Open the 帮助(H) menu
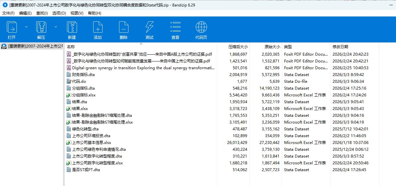 (x=94, y=13)
